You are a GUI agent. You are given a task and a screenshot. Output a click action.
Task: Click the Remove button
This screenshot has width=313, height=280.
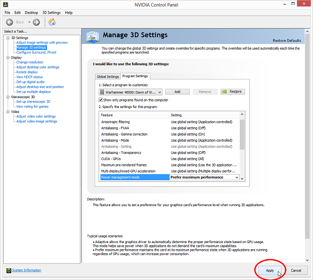205,92
